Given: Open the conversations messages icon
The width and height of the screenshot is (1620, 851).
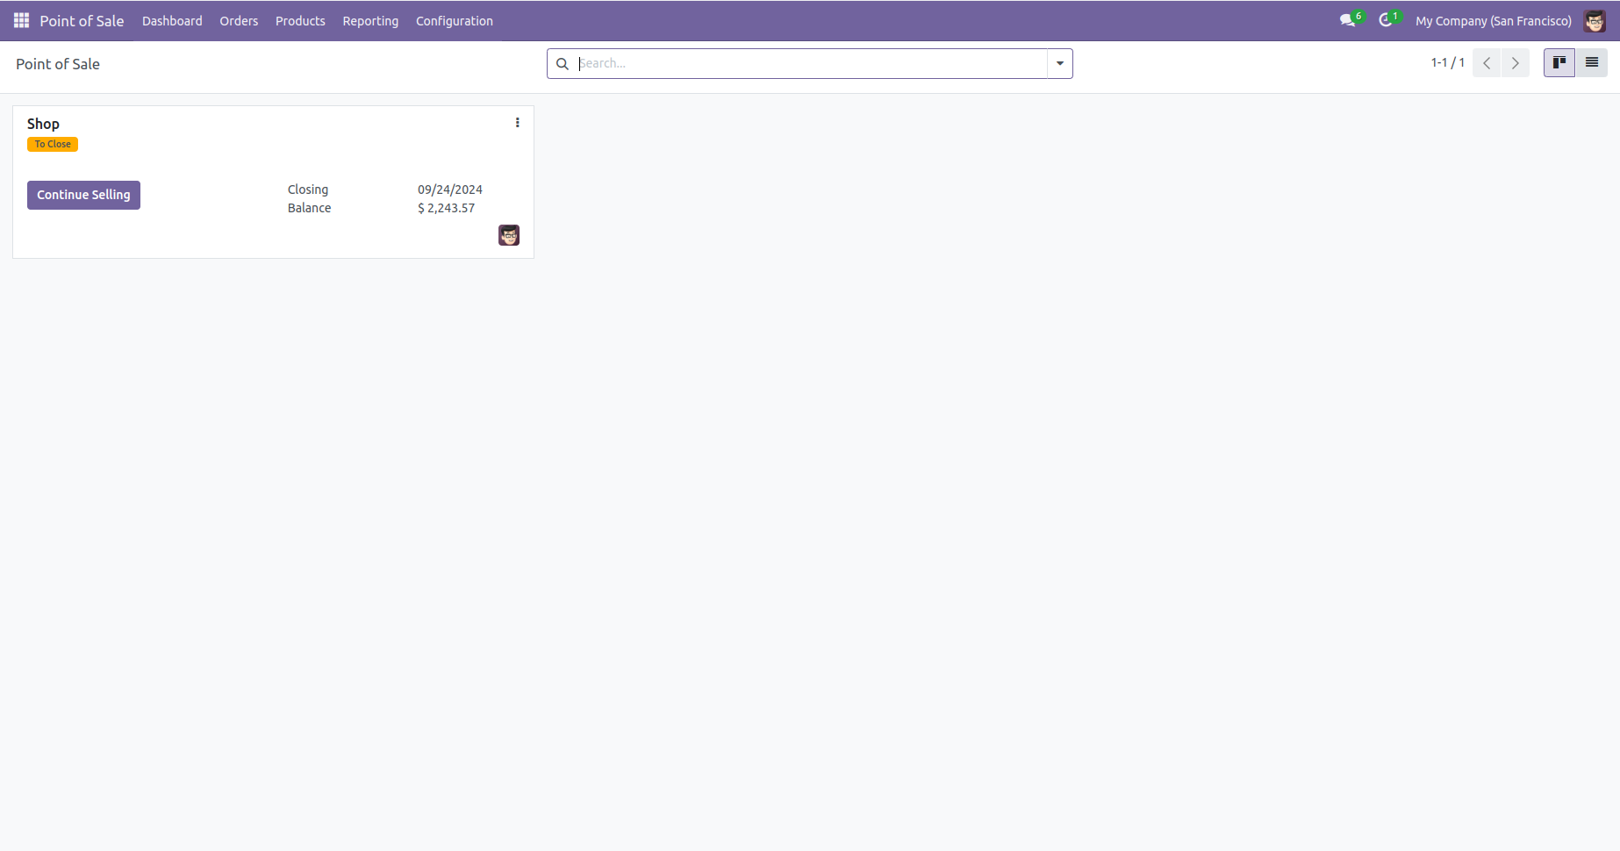Looking at the screenshot, I should click(x=1350, y=20).
